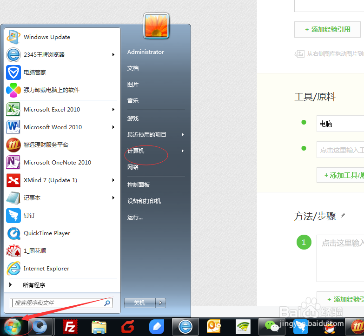This screenshot has height=336, width=364.
Task: Click the 电脑 tool input field
Action: point(340,124)
